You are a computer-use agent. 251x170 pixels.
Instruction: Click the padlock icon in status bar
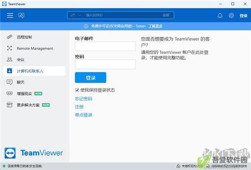pyautogui.click(x=178, y=166)
